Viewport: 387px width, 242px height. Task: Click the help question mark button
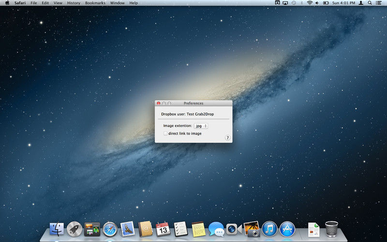click(x=227, y=138)
